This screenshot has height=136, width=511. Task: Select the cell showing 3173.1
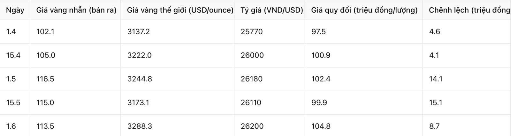(x=138, y=103)
